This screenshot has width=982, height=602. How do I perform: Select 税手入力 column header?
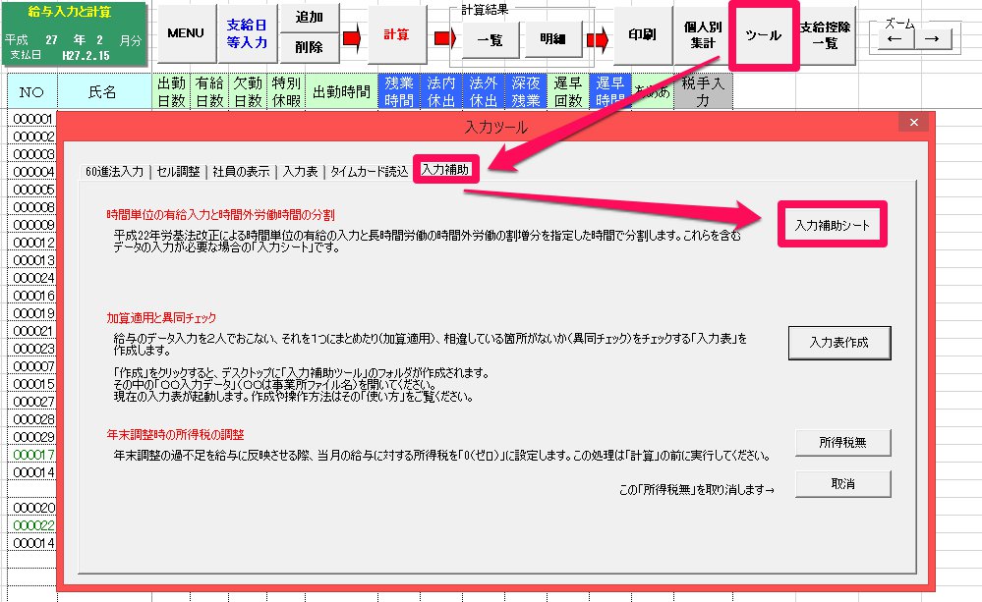pos(703,92)
